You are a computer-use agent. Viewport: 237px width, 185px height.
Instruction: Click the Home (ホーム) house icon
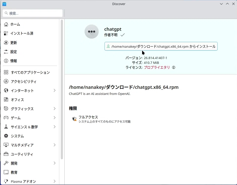(x=6, y=24)
